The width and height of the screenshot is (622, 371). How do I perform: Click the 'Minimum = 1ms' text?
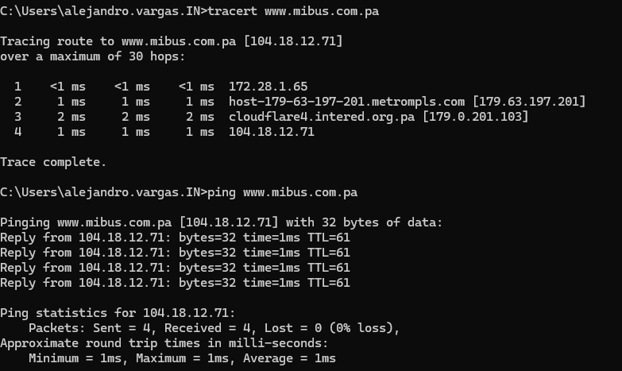point(78,358)
